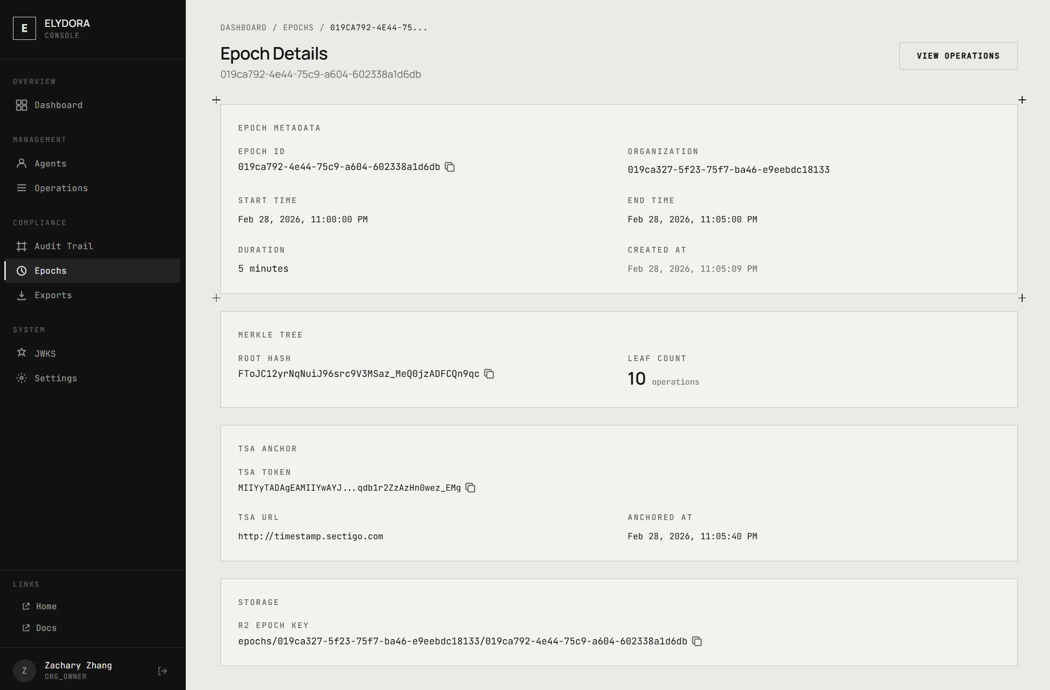Copy the Epoch ID value
1050x690 pixels.
[x=449, y=167]
